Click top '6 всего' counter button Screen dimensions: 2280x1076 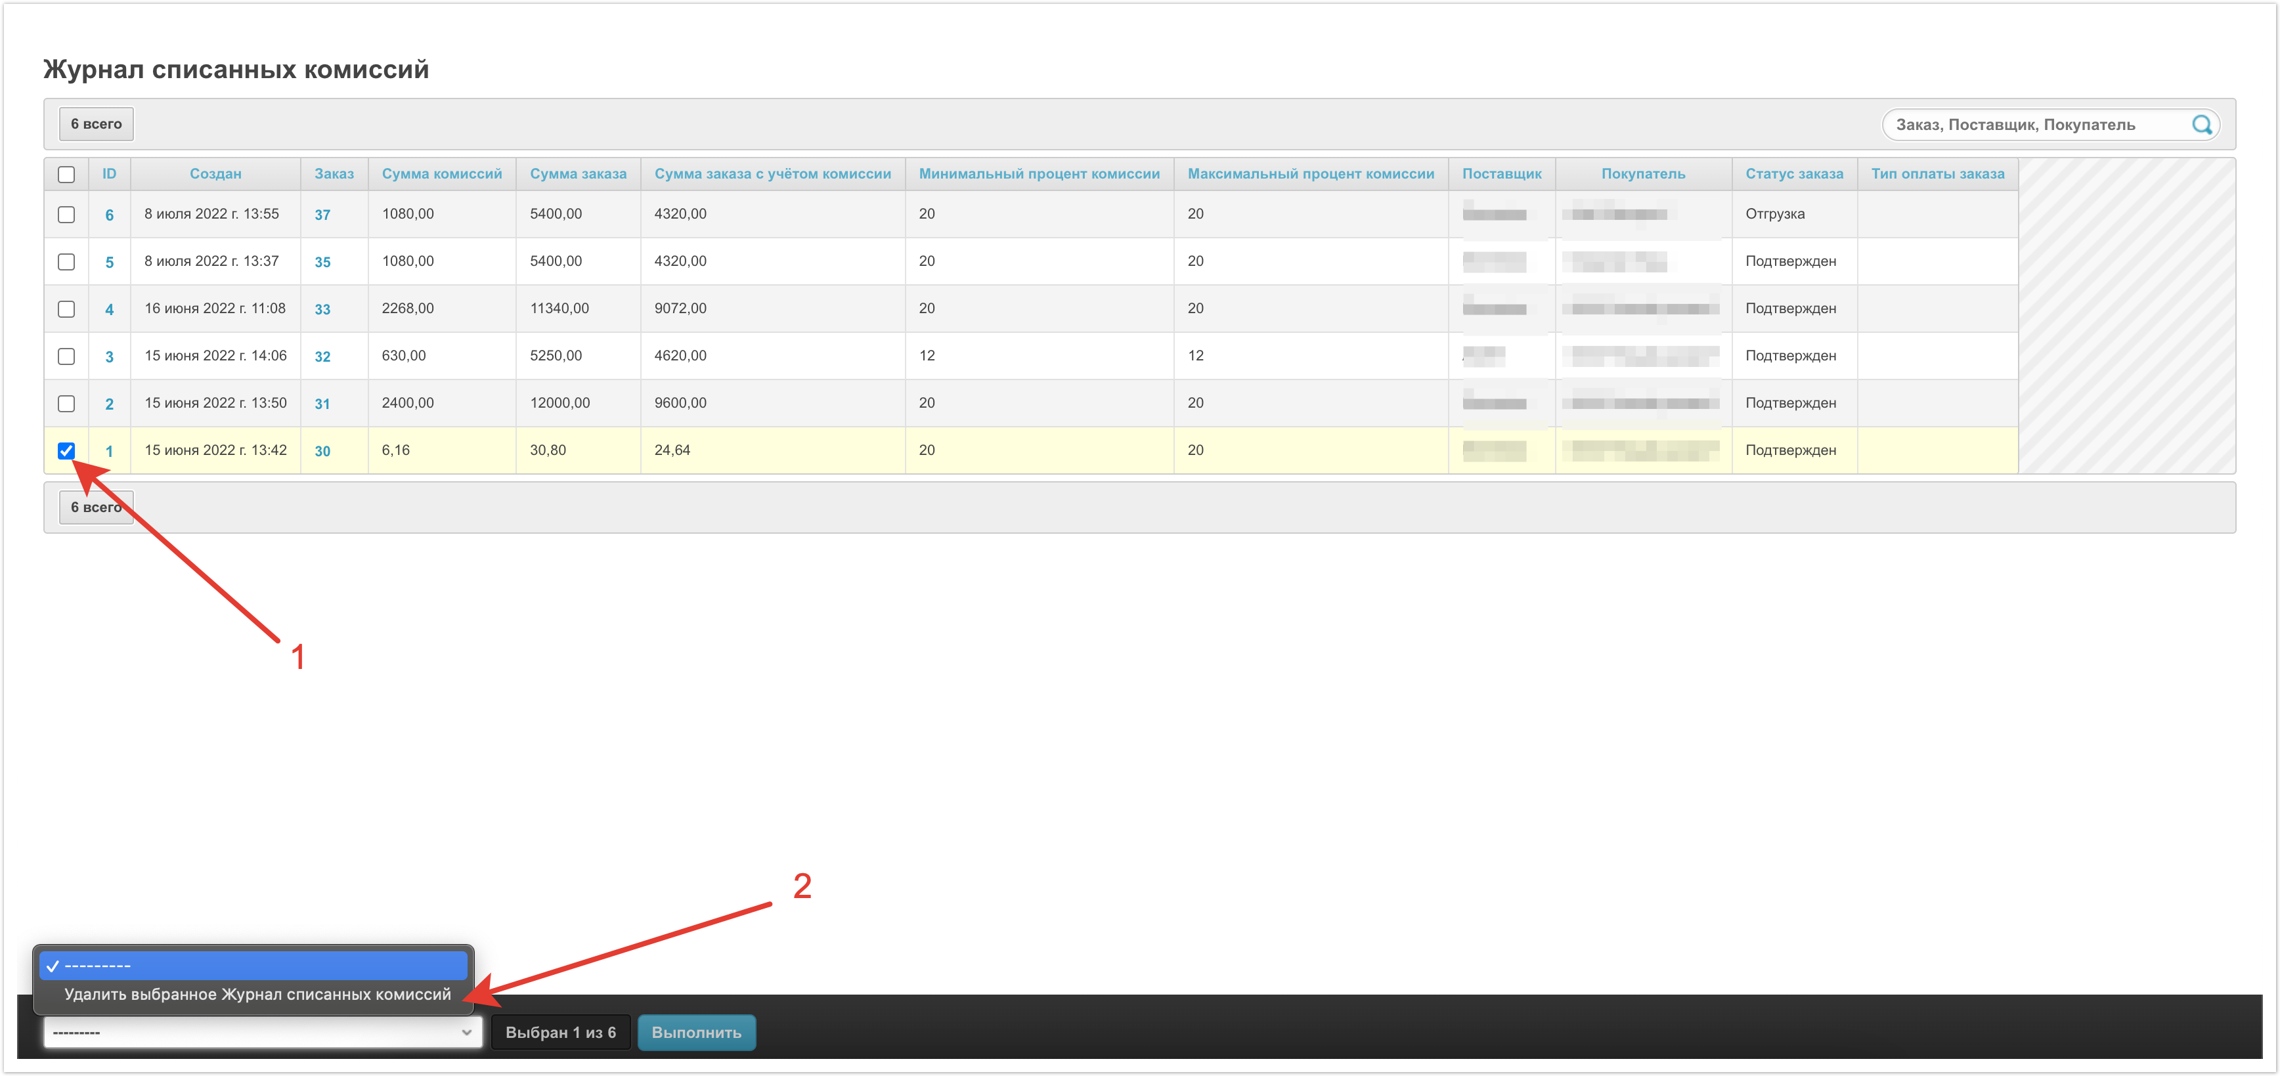[97, 124]
